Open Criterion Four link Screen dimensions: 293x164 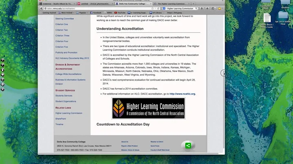62,41
